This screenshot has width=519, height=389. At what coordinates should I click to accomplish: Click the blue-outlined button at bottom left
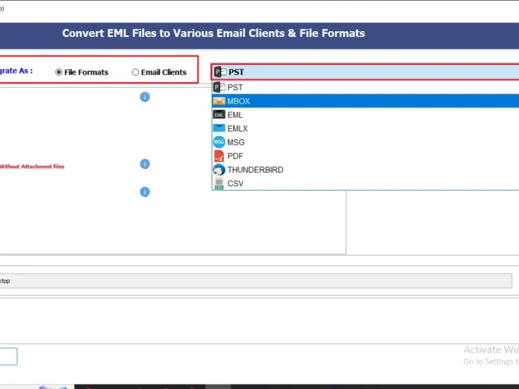click(8, 357)
